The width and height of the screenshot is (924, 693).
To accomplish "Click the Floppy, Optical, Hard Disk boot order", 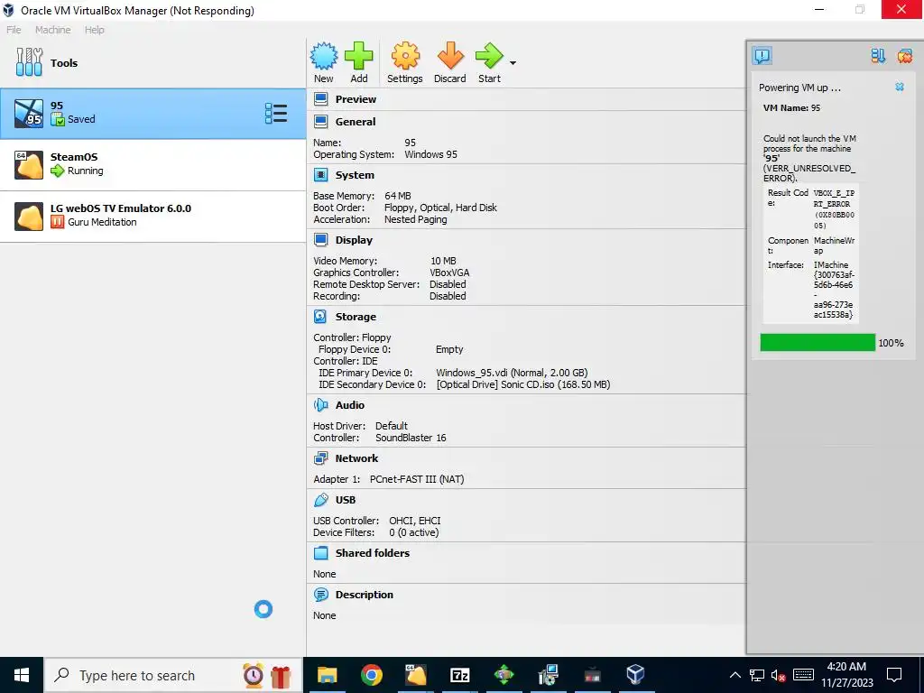I will (440, 208).
